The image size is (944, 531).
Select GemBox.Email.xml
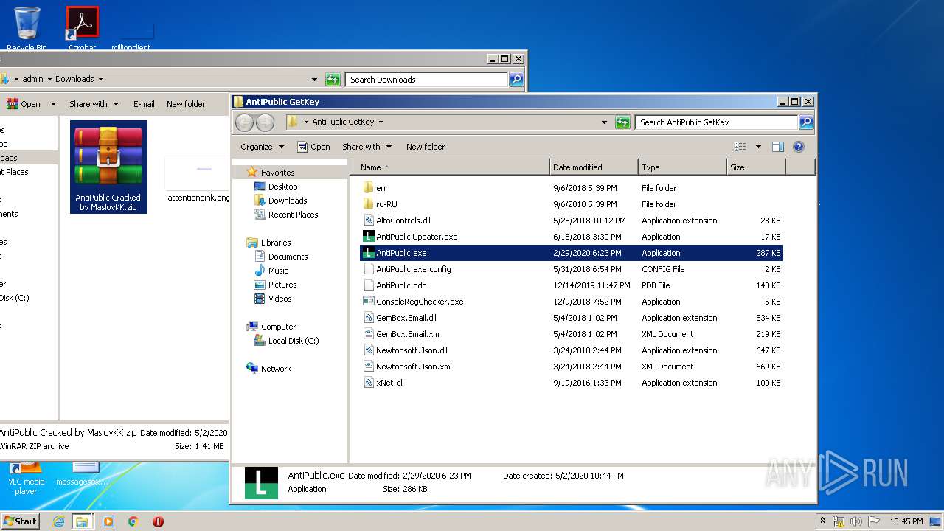point(572,334)
